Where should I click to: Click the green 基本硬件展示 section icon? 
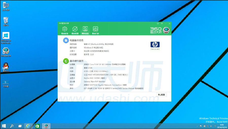(66, 61)
